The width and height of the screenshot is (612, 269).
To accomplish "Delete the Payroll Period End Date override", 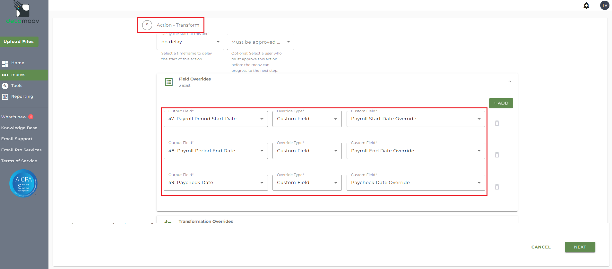I will click(x=497, y=155).
